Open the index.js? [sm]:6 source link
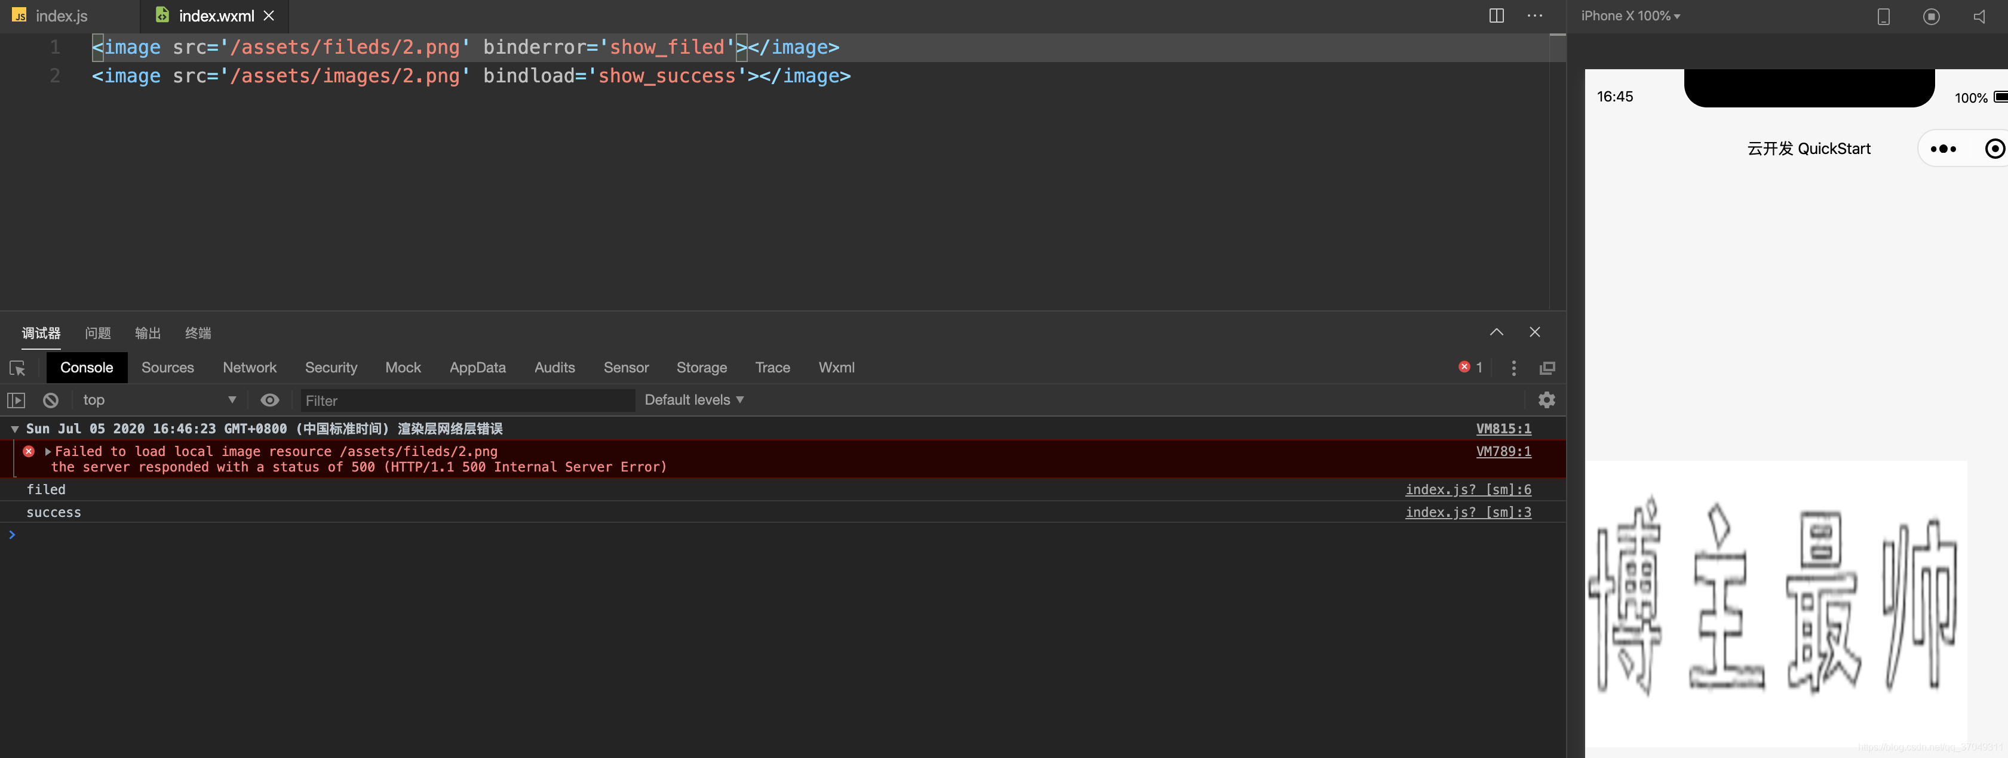 (1468, 489)
